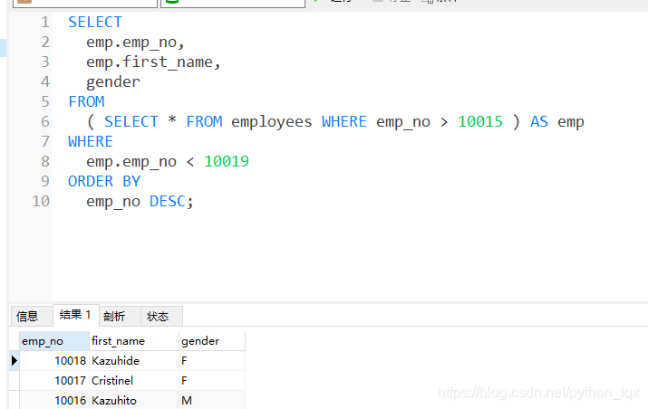The height and width of the screenshot is (409, 648).
Task: Click the emp alias after AS
Action: click(x=571, y=122)
